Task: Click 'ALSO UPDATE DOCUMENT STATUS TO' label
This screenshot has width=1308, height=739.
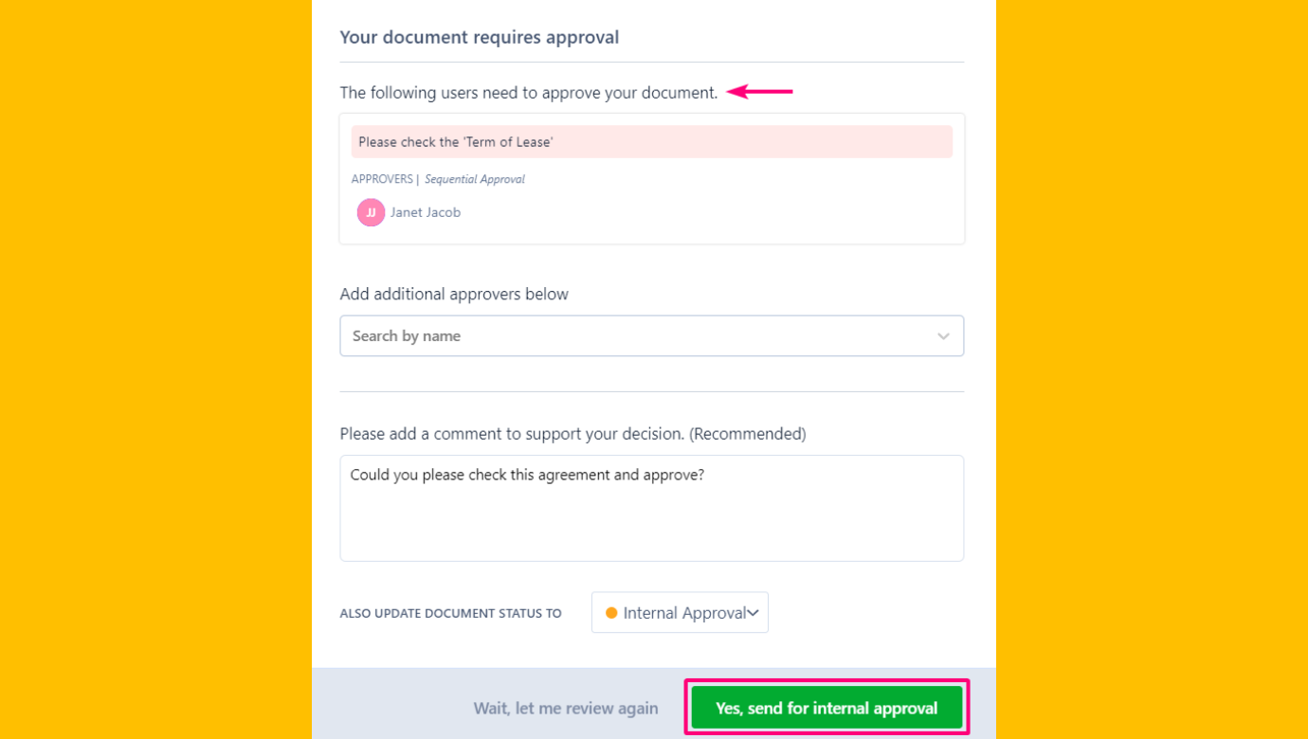Action: 450,613
